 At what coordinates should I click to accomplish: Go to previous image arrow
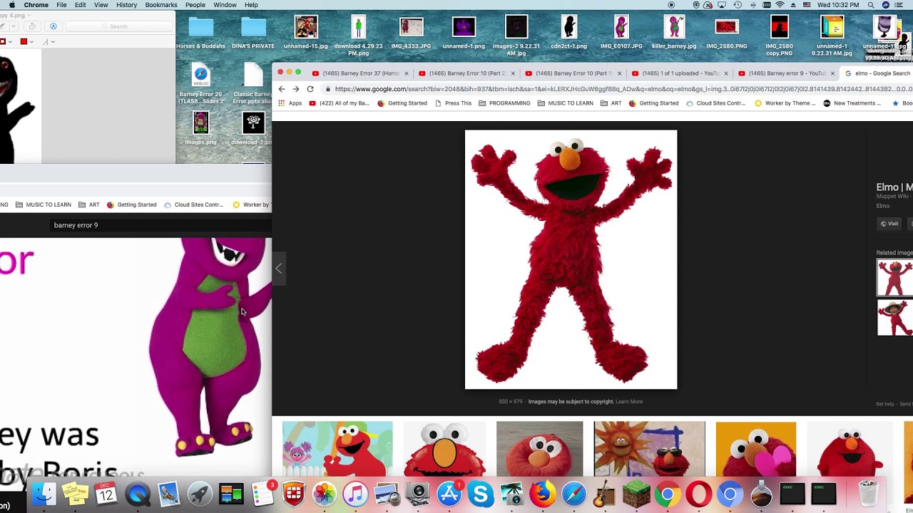click(279, 269)
